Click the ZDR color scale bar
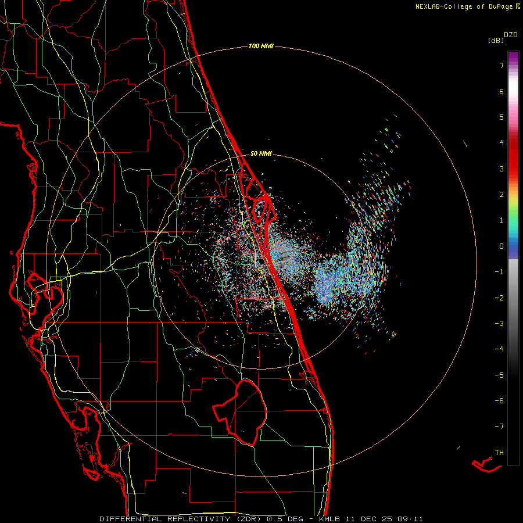The image size is (523, 523). tap(513, 258)
